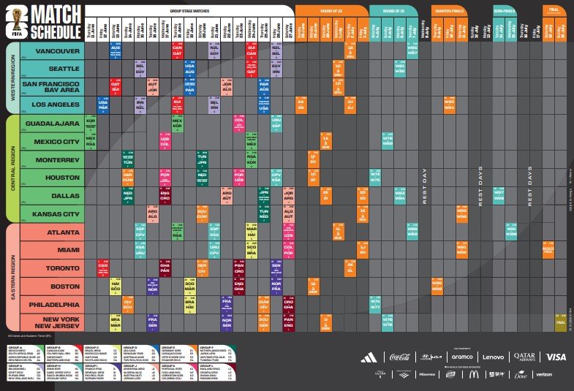Click the Eastern Region side label
574x391 pixels.
[x=12, y=277]
